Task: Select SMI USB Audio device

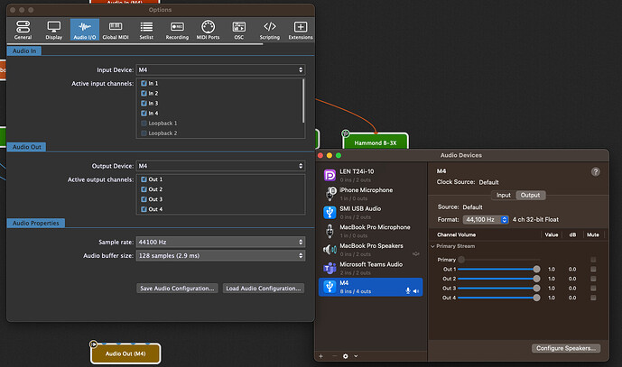Action: pos(370,213)
